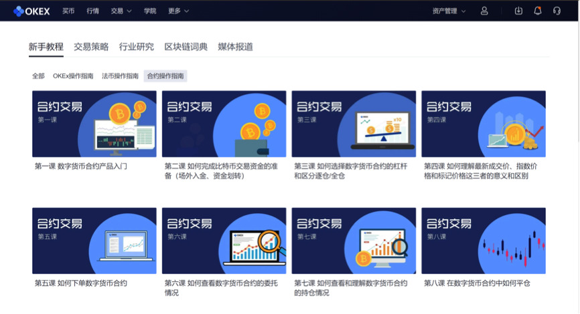Image resolution: width=580 pixels, height=314 pixels.
Task: Open the user account profile icon
Action: pos(484,11)
